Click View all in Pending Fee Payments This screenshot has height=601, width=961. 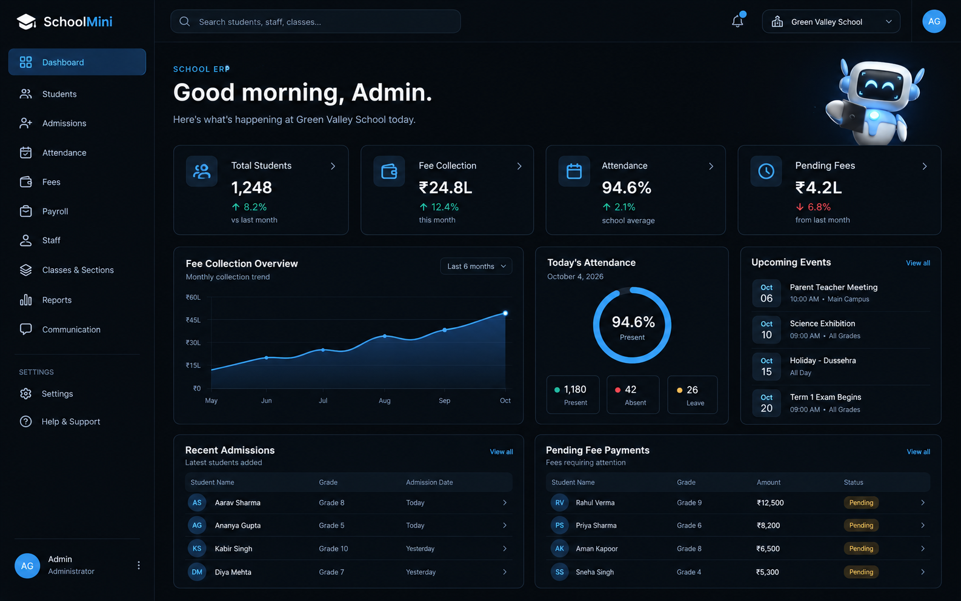[918, 452]
